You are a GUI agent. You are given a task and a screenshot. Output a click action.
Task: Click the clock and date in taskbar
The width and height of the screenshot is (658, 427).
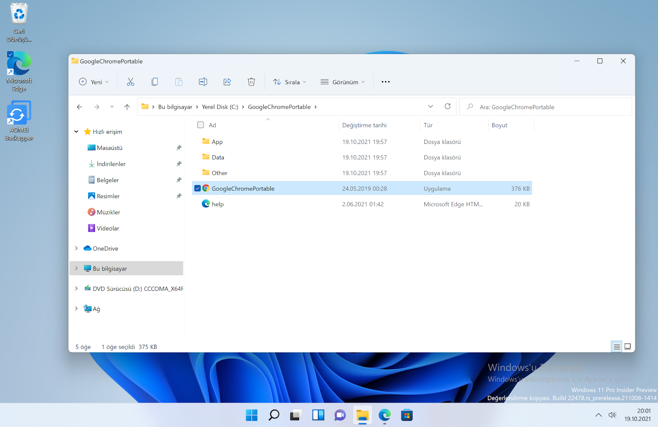[638, 415]
